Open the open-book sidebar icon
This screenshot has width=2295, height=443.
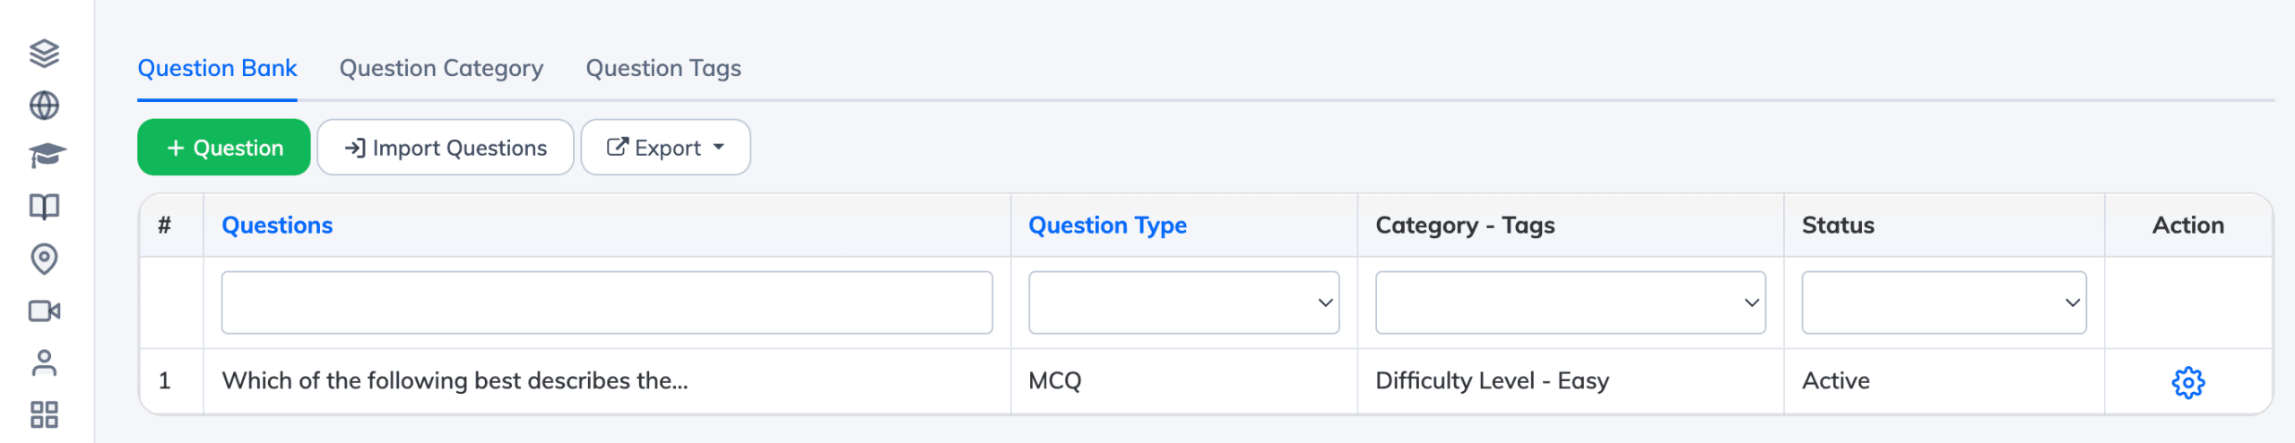click(x=44, y=208)
